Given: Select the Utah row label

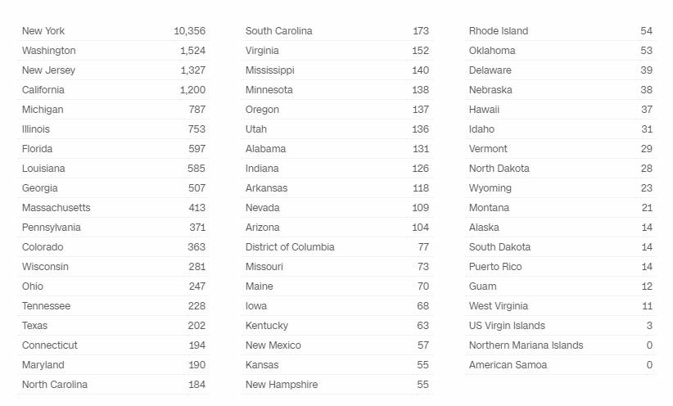Looking at the screenshot, I should pyautogui.click(x=255, y=129).
